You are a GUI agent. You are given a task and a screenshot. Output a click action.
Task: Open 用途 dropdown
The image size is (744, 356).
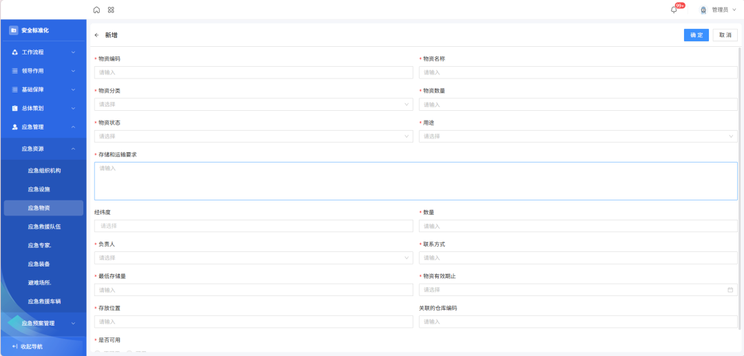point(578,136)
